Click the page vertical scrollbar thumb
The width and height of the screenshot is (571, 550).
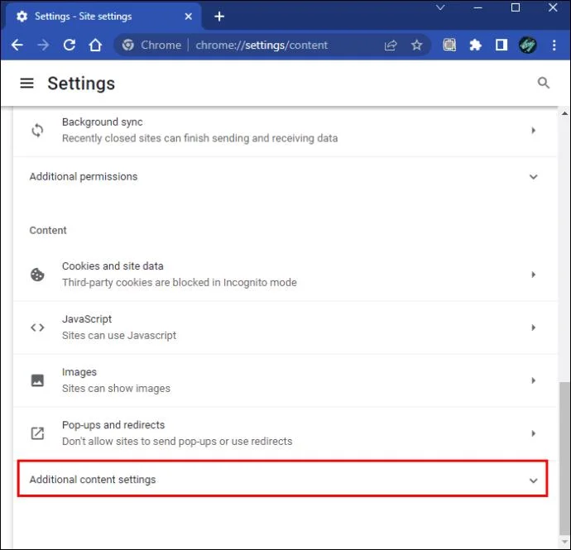[x=564, y=458]
